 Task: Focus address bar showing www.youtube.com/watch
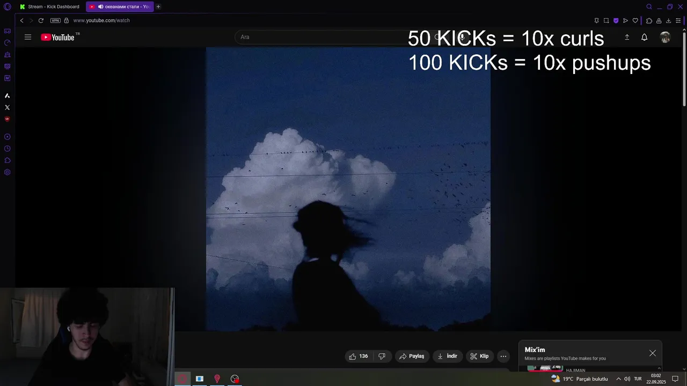101,20
